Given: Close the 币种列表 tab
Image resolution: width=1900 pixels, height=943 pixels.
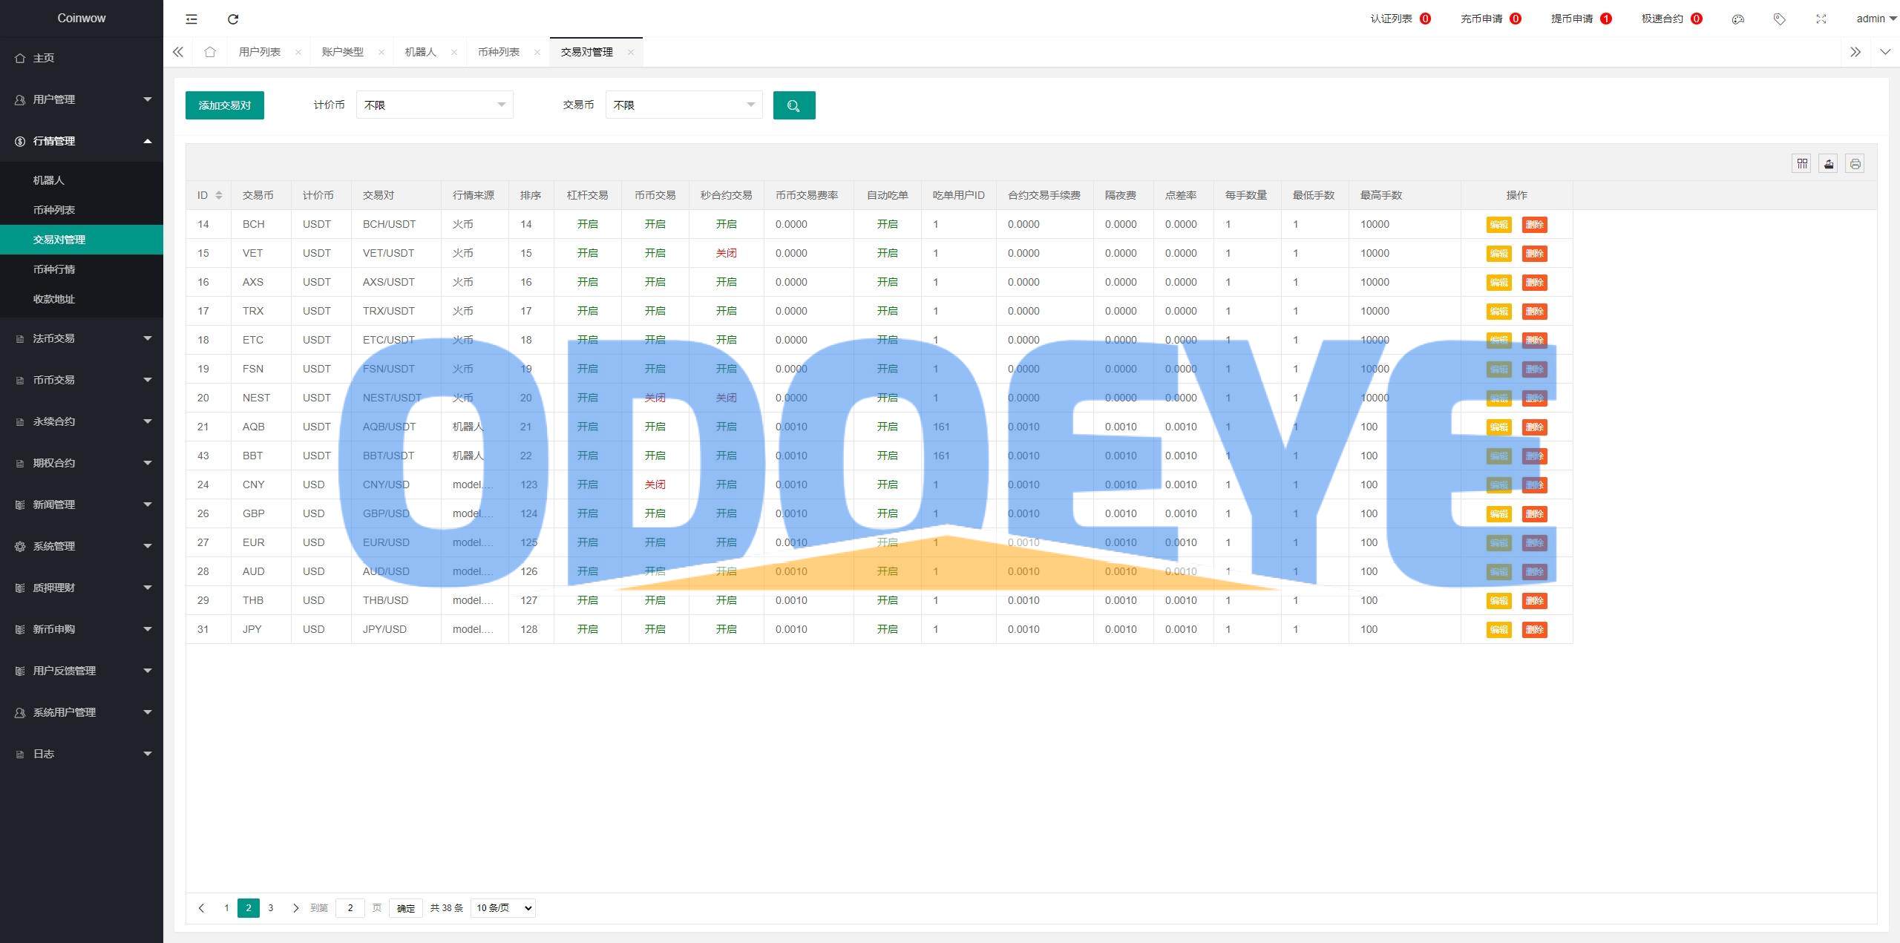Looking at the screenshot, I should (537, 52).
